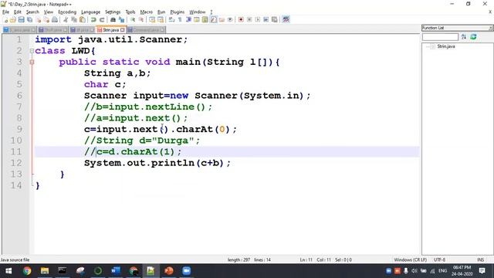The height and width of the screenshot is (278, 494).
Task: Open Folder as Workspace toolbar icon
Action: tap(222, 19)
